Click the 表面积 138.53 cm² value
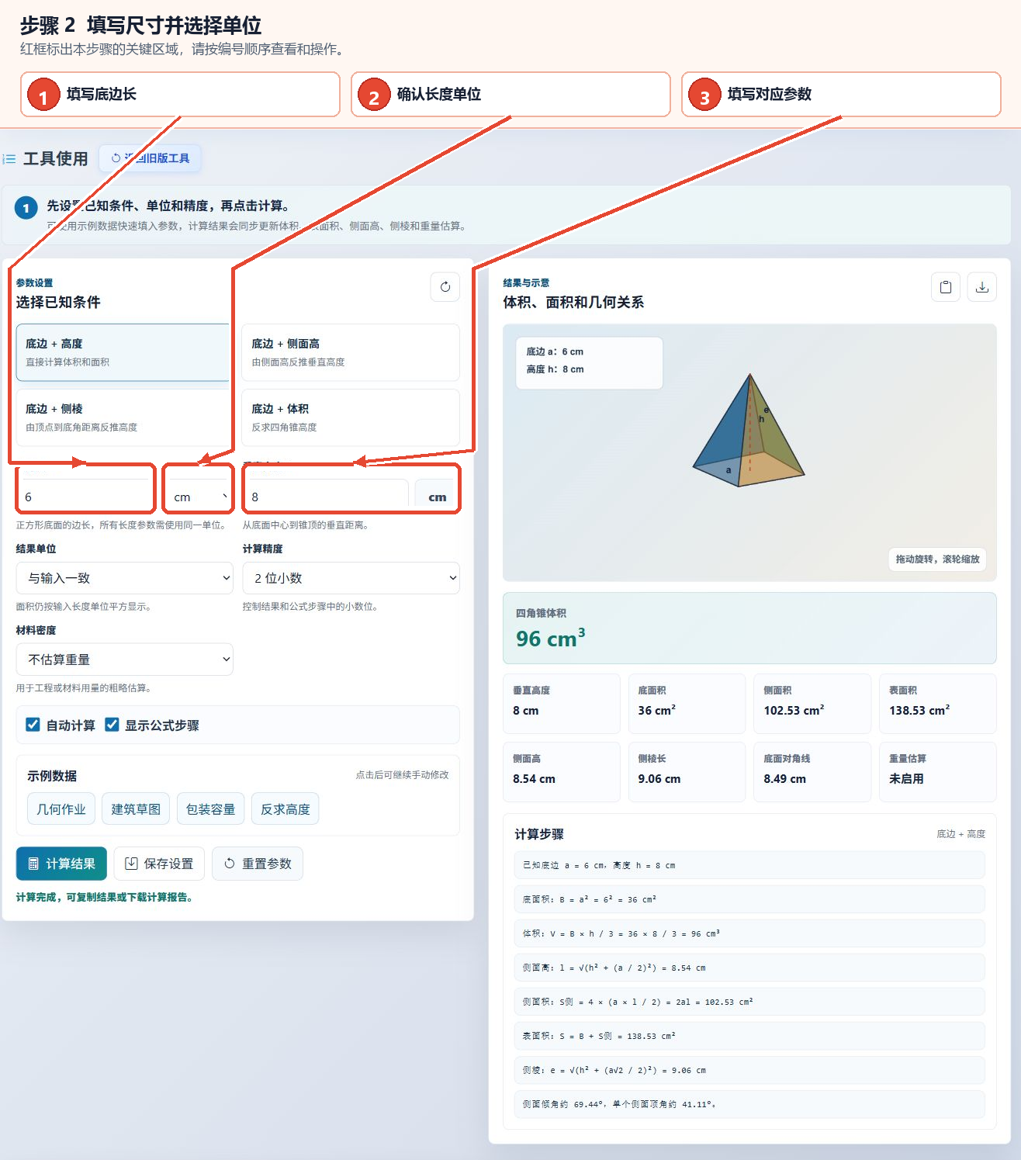 (919, 711)
